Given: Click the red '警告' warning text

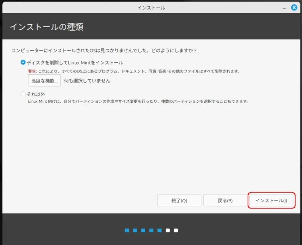Looking at the screenshot, I should 32,71.
